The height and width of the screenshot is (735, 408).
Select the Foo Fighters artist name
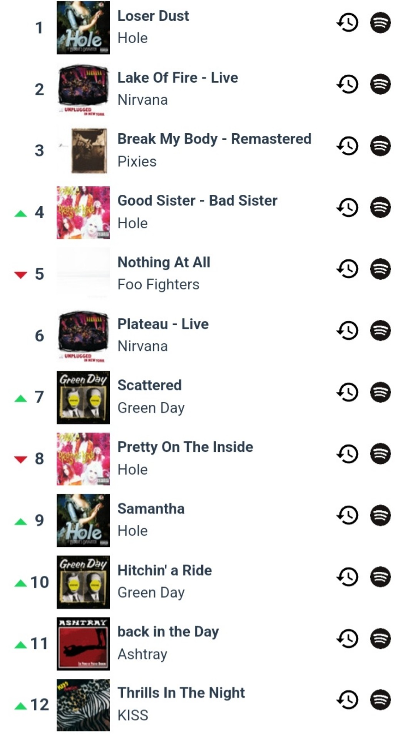[158, 285]
